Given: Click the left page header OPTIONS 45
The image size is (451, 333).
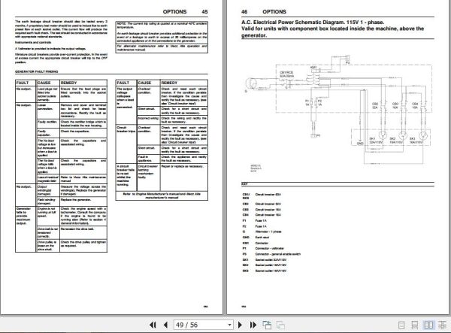Looking at the screenshot, I should coord(185,12).
